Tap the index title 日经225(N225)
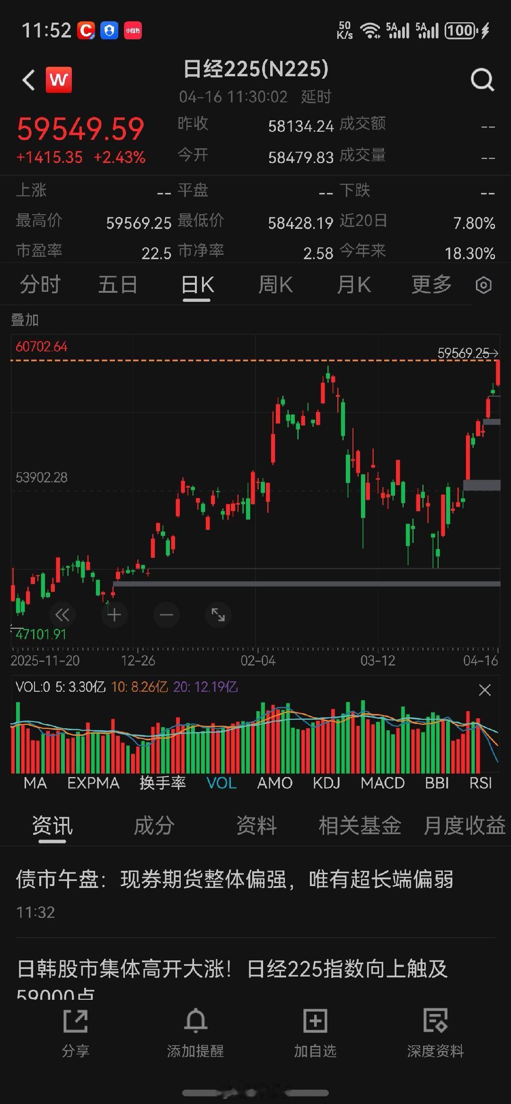This screenshot has height=1104, width=511. coord(255,69)
